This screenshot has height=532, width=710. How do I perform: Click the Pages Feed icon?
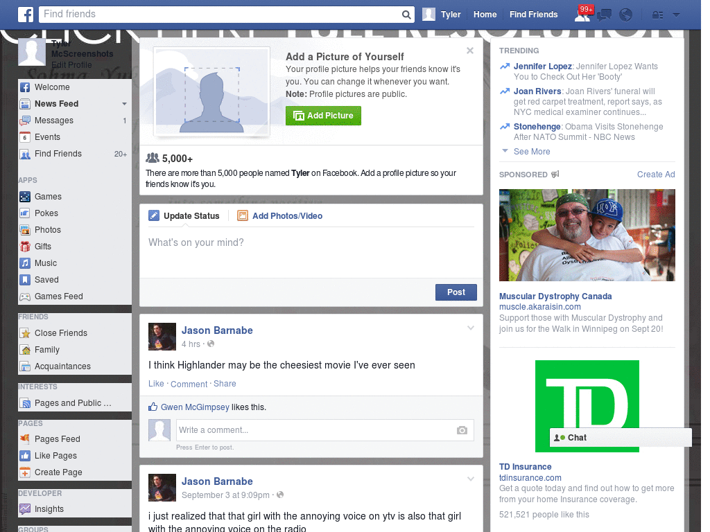(x=26, y=438)
